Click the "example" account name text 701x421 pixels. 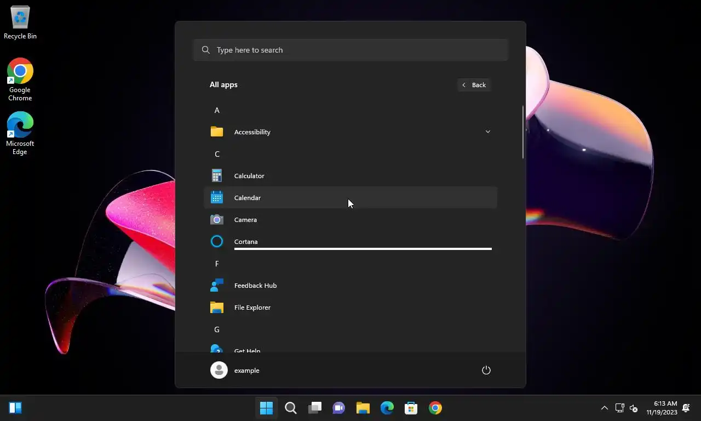coord(246,371)
